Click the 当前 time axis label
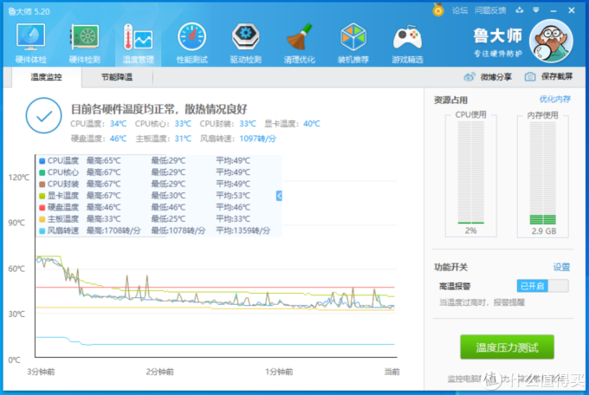This screenshot has height=395, width=589. tap(392, 372)
